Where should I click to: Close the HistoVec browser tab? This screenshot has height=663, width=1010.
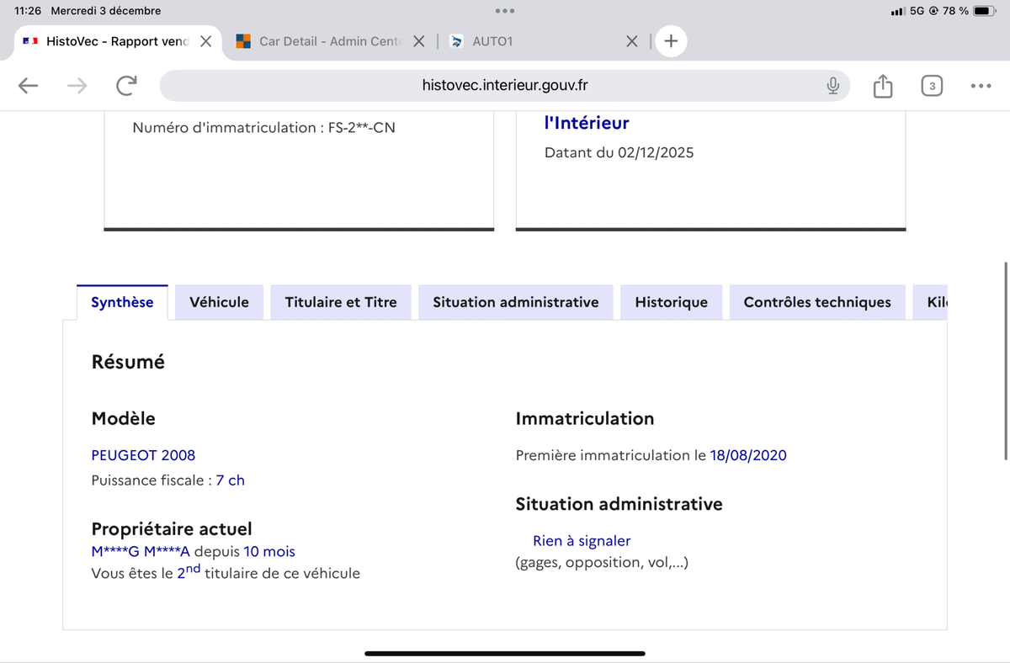(x=205, y=41)
